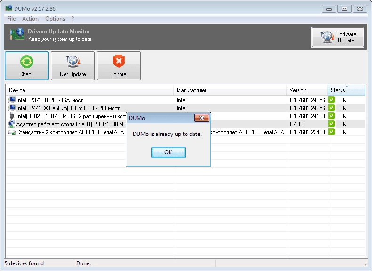
Task: Open the ? help menu
Action: (73, 19)
